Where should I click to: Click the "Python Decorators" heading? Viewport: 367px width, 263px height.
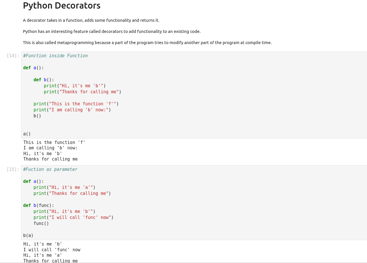(62, 6)
